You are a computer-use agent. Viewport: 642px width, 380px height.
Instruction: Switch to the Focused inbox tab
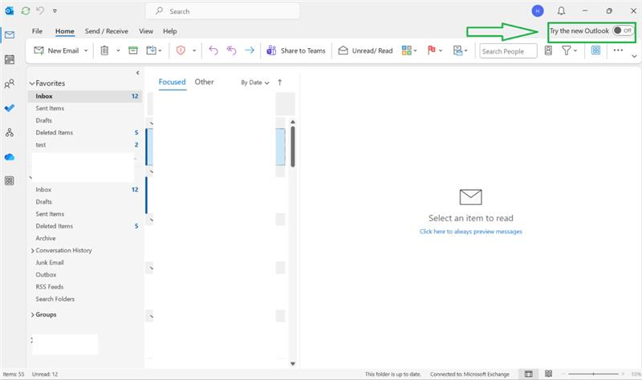(x=172, y=82)
